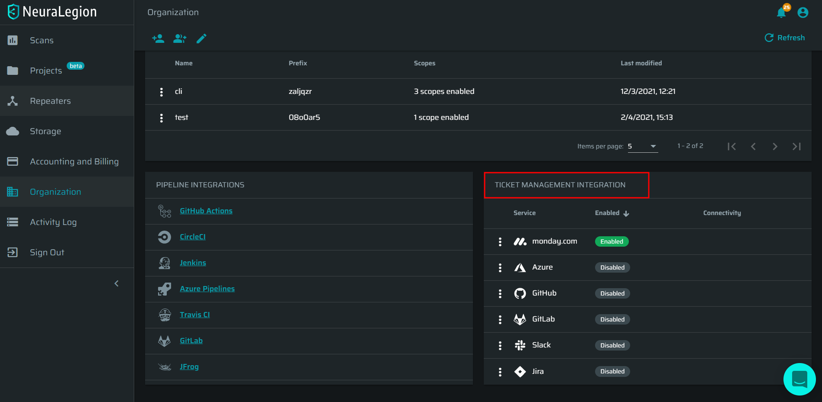This screenshot has height=402, width=822.
Task: Sort by the Last modified column
Action: click(x=641, y=63)
